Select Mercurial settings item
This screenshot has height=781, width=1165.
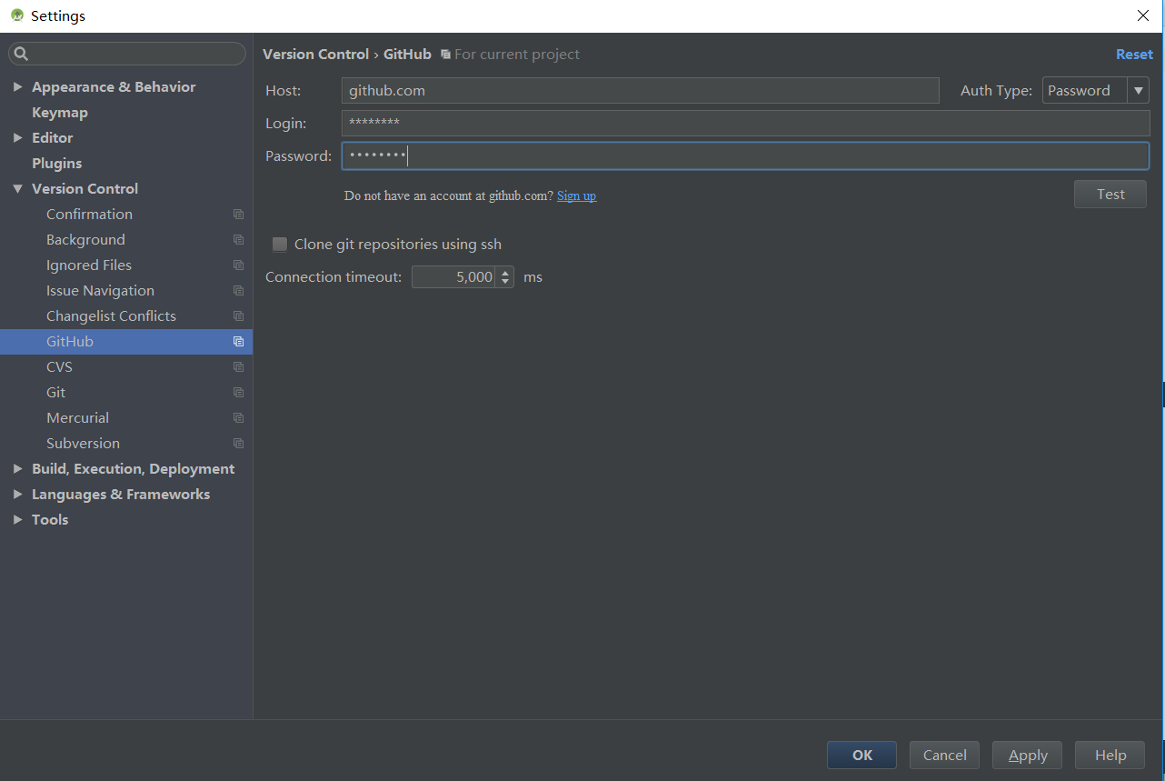click(77, 418)
